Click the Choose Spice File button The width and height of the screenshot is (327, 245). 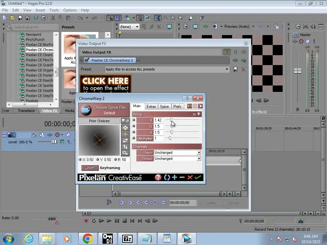pos(104,110)
